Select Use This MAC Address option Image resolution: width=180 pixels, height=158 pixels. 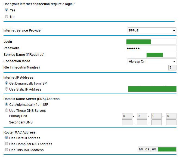[x=7, y=150]
